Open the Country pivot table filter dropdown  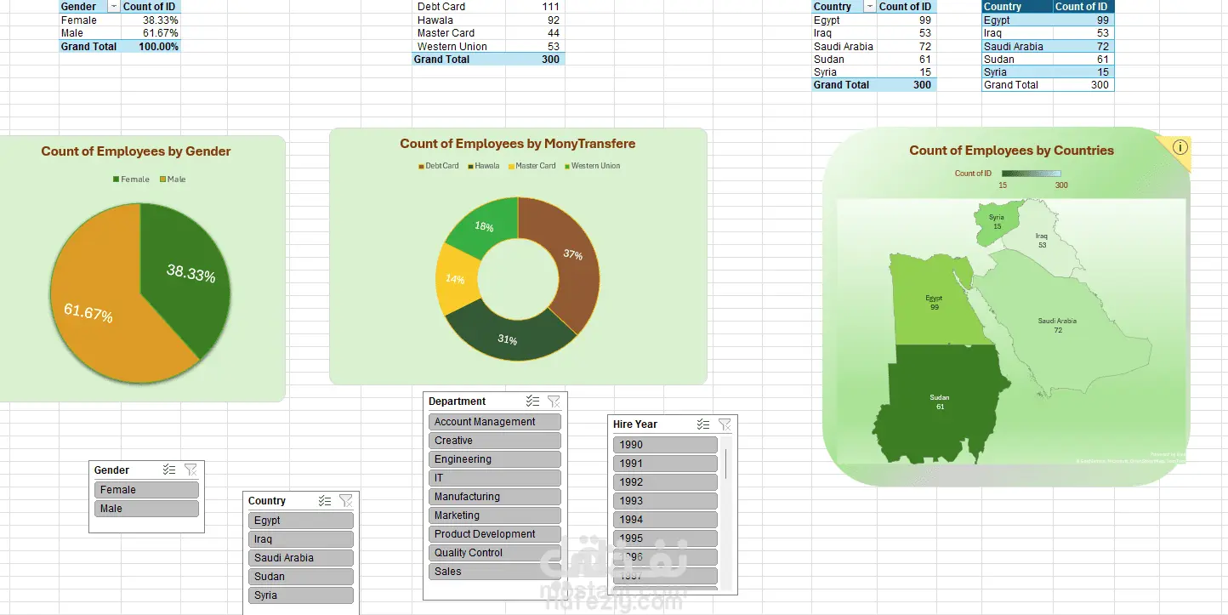tap(868, 7)
